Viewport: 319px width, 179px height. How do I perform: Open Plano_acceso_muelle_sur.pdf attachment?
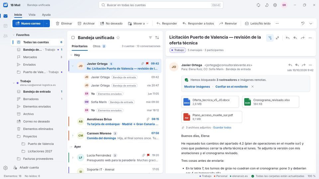pyautogui.click(x=212, y=117)
